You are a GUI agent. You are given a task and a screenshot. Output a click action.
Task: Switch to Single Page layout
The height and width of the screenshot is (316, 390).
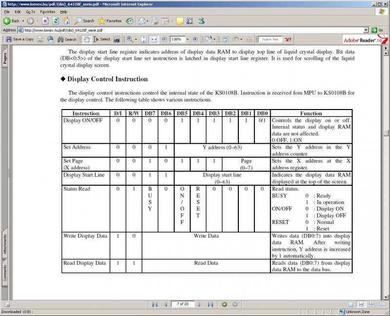351,304
